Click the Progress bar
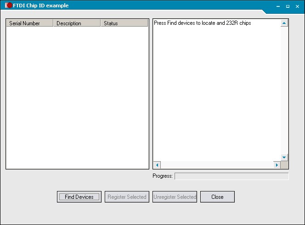This screenshot has width=305, height=225. tap(232, 176)
